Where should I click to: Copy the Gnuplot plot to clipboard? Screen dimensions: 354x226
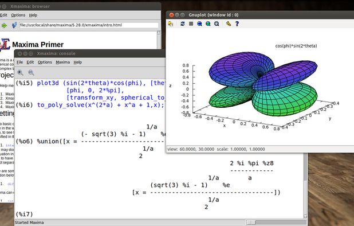[171, 24]
